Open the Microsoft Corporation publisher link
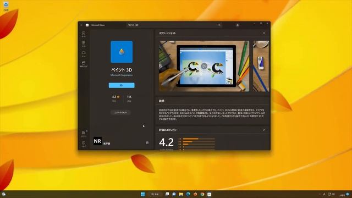Screen dimensions: 352x198 pyautogui.click(x=122, y=75)
